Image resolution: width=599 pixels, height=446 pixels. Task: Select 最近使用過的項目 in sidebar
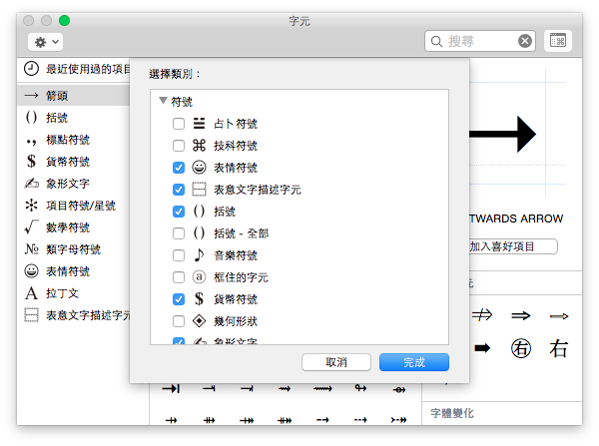(x=74, y=69)
